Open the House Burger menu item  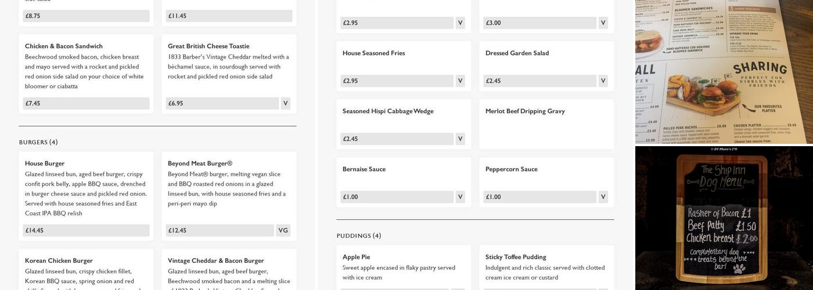pos(45,164)
